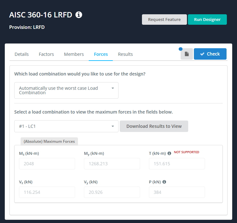Click the Provision: LRFD text
This screenshot has height=223, width=237.
click(x=27, y=27)
